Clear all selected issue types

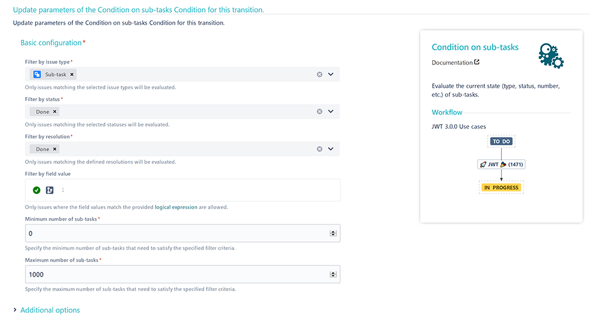319,74
